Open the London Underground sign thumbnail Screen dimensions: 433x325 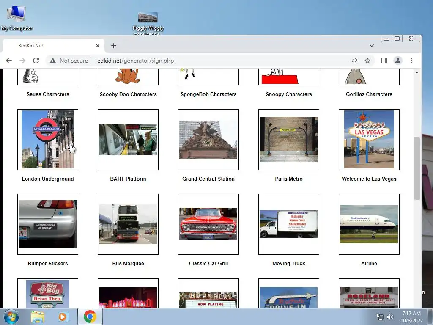(x=48, y=140)
